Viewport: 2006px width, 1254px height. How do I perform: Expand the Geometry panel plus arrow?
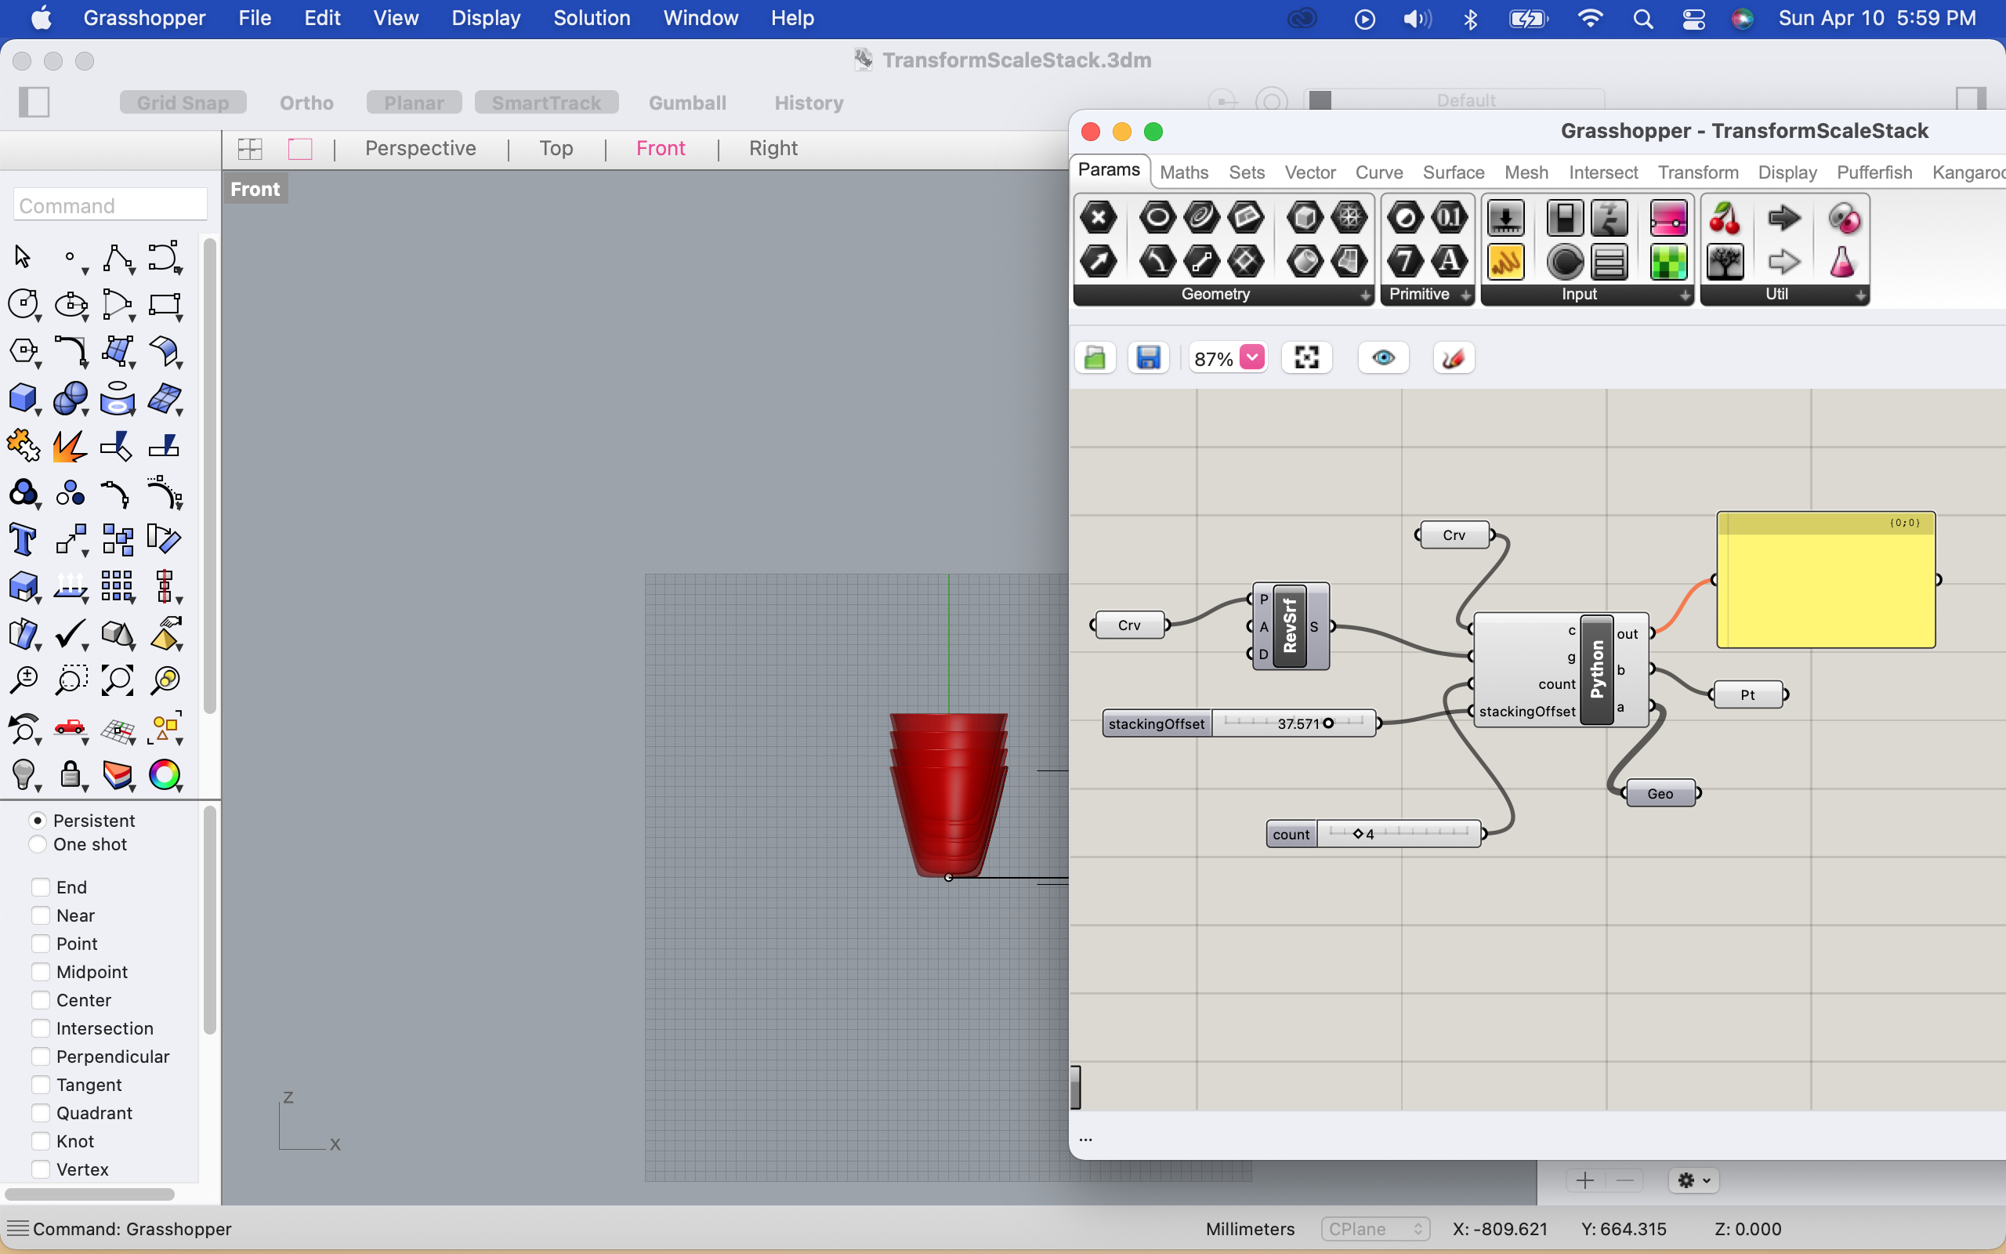pos(1364,295)
